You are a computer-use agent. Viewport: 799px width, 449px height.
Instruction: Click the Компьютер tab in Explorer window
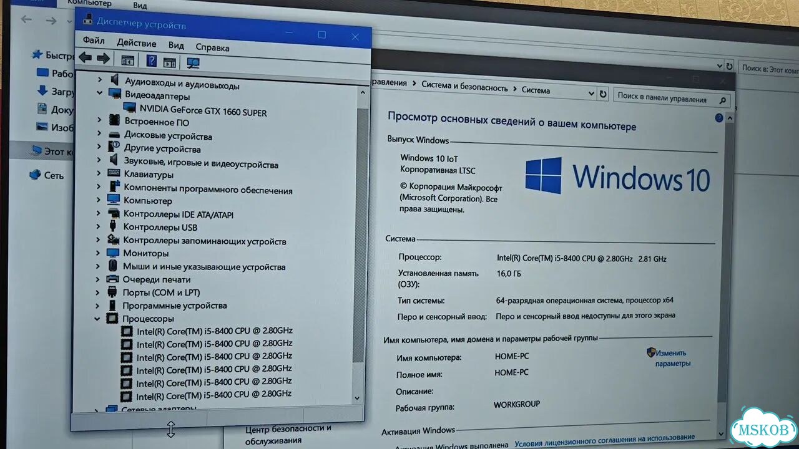tap(89, 3)
